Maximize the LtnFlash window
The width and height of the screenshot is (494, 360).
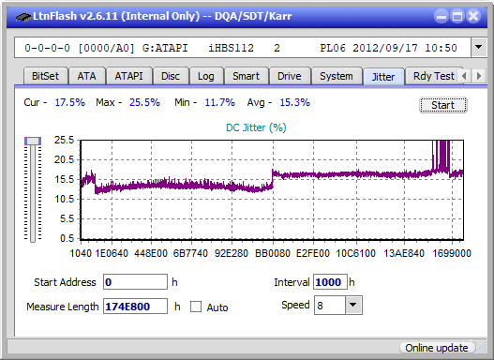click(457, 16)
